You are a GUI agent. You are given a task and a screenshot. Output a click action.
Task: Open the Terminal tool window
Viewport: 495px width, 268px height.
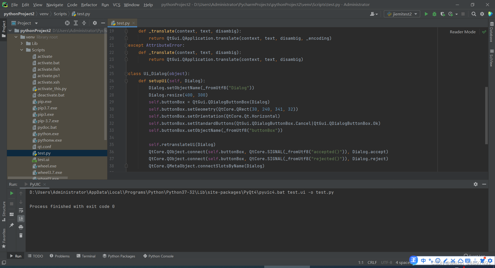click(x=88, y=256)
